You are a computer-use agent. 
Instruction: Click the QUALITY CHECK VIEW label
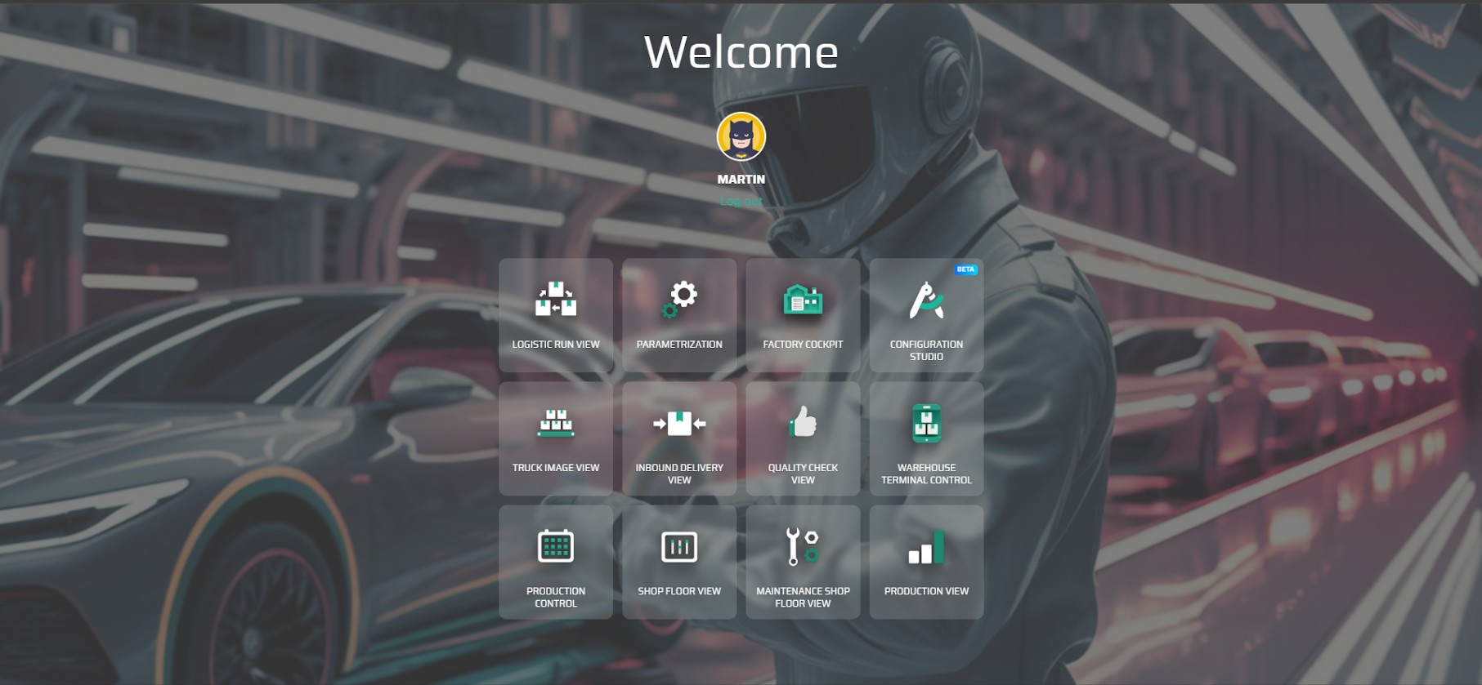coord(803,474)
